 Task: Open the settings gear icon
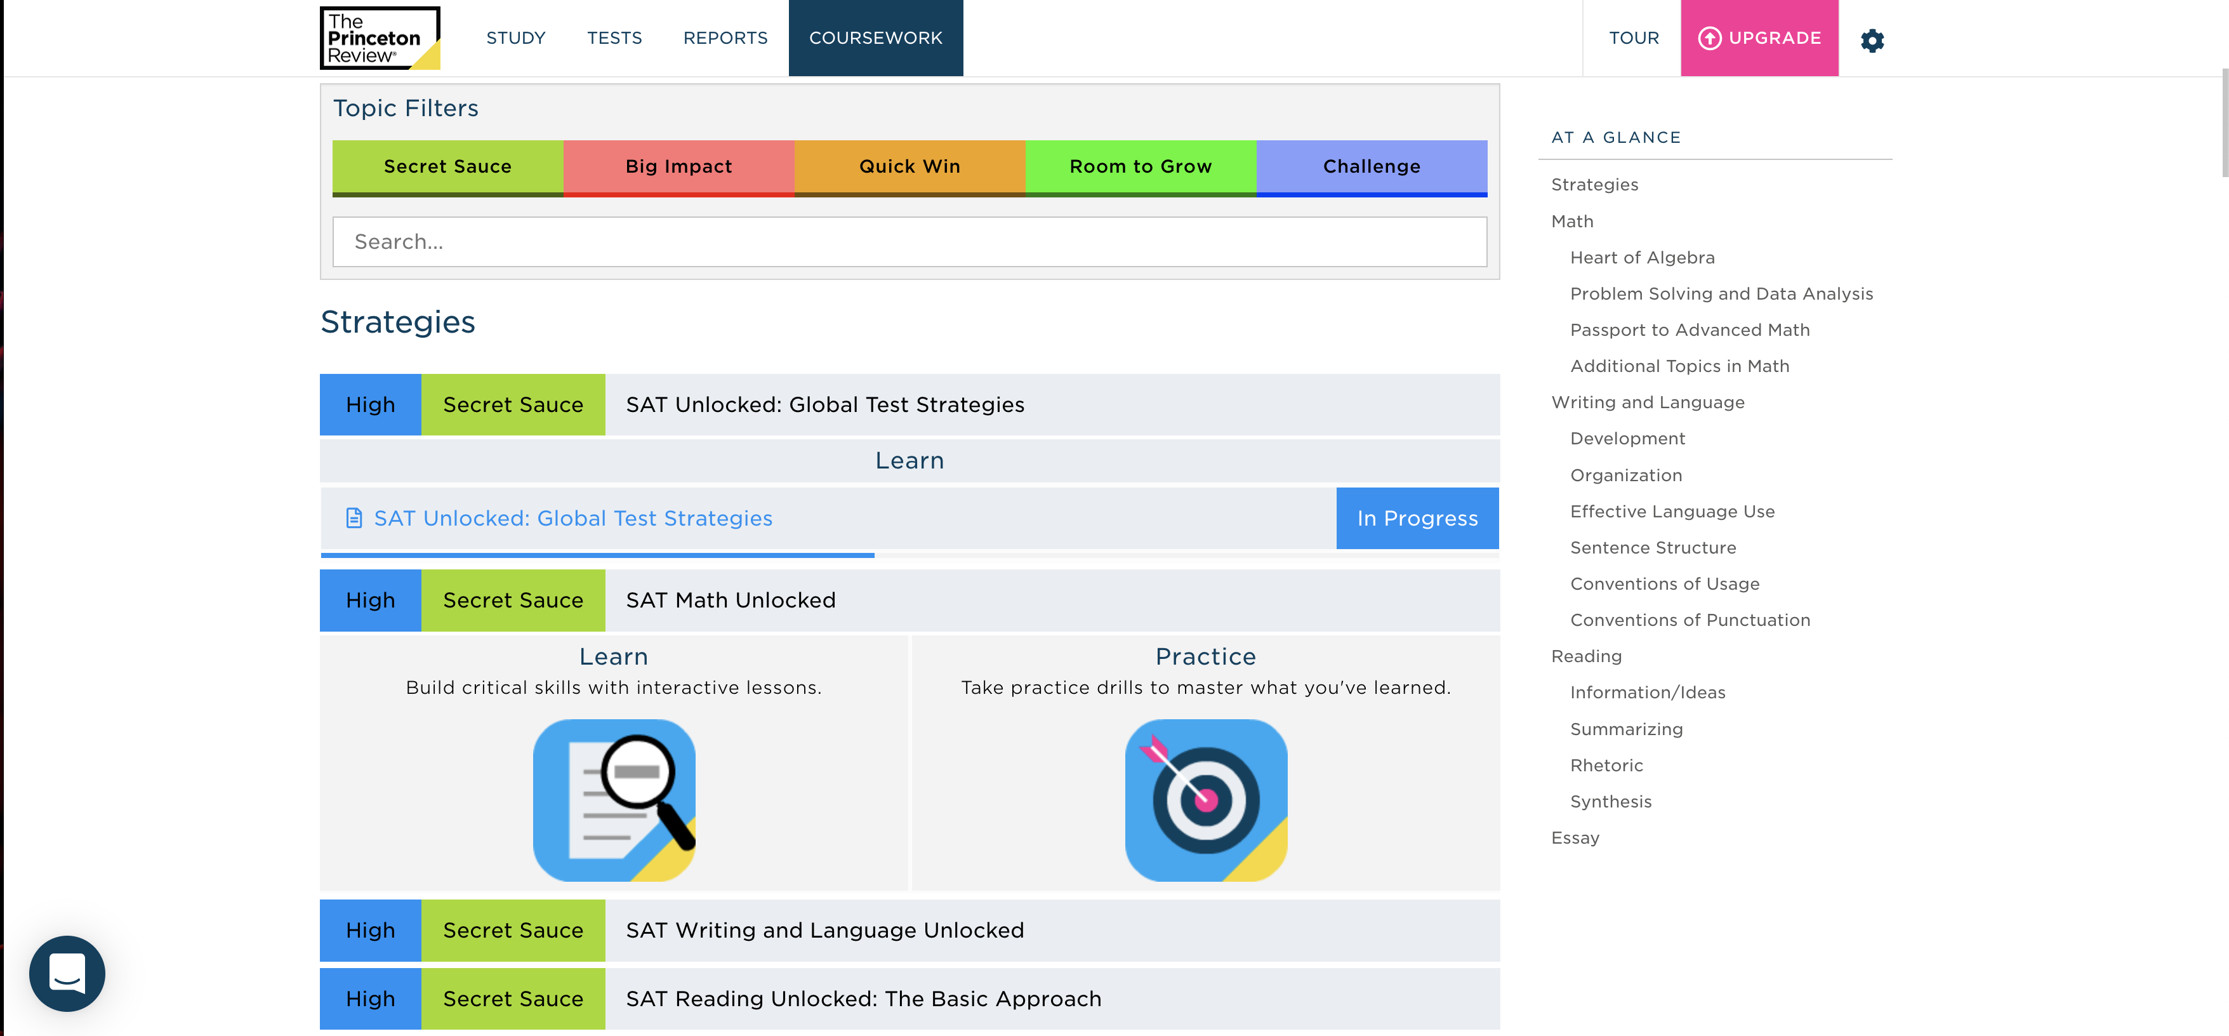point(1872,40)
